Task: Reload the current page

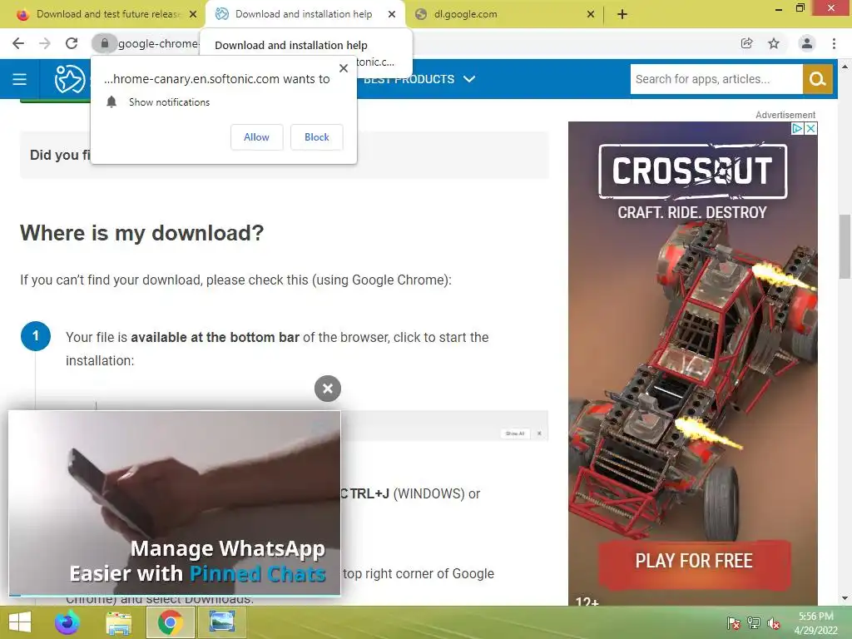Action: pos(72,43)
